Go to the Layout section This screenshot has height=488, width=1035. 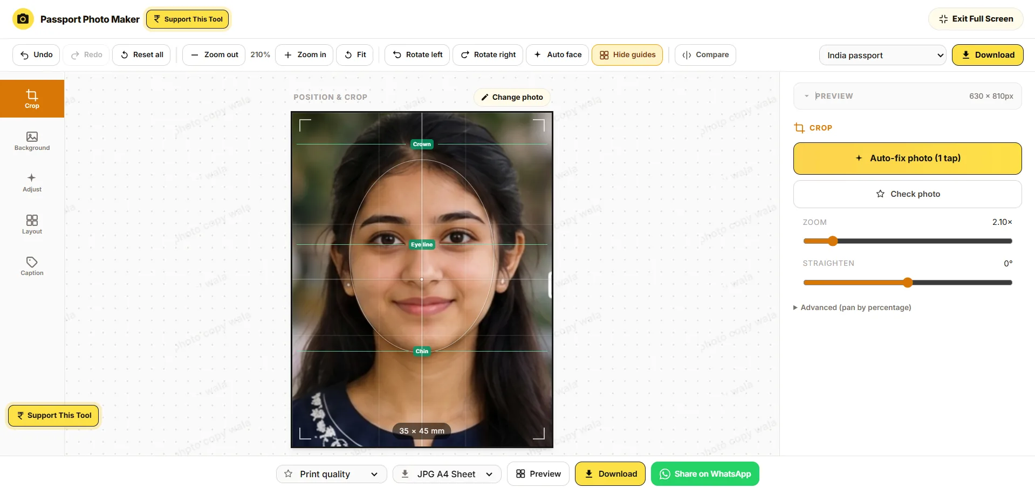pos(32,224)
